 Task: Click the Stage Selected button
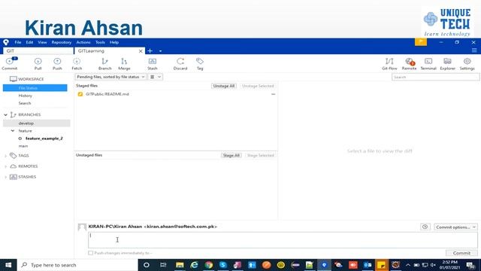[260, 155]
